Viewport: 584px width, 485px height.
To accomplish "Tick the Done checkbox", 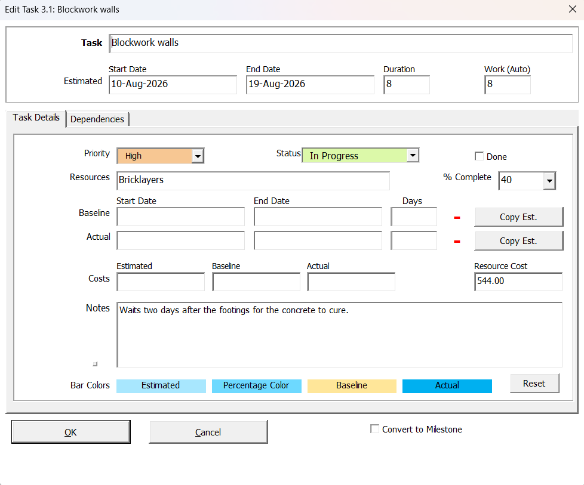I will (479, 156).
